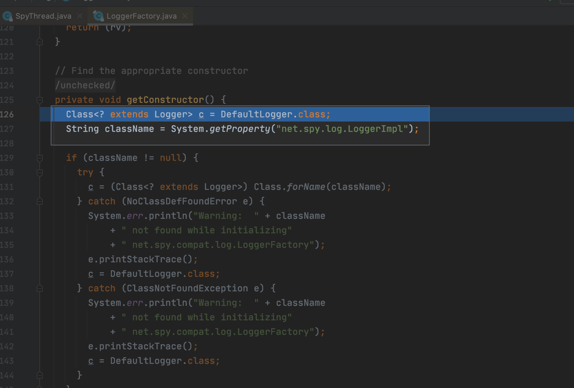The image size is (574, 388).
Task: Collapse the fold marker at line 121
Action: tap(40, 42)
